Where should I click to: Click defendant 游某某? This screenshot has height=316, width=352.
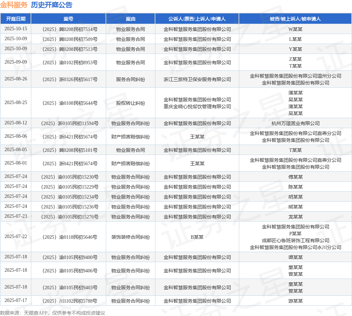(295, 301)
